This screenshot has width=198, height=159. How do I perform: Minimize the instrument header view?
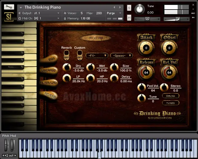(193, 9)
